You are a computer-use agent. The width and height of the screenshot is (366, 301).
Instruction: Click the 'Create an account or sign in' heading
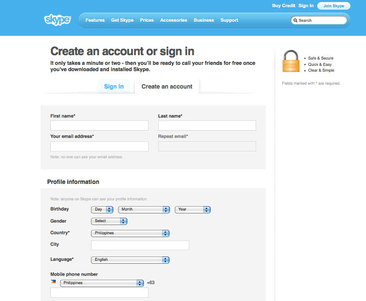pos(122,51)
